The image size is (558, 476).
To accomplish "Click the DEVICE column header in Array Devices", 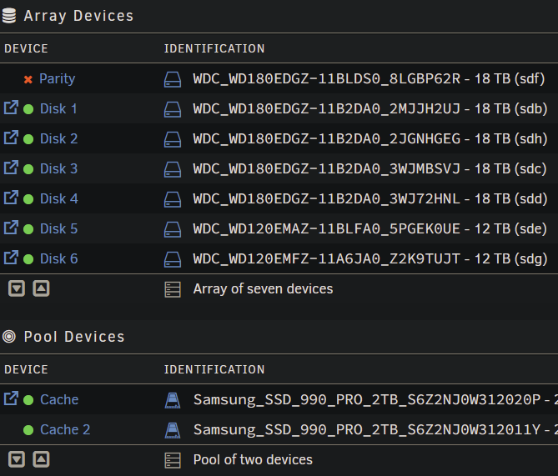I will pyautogui.click(x=26, y=48).
